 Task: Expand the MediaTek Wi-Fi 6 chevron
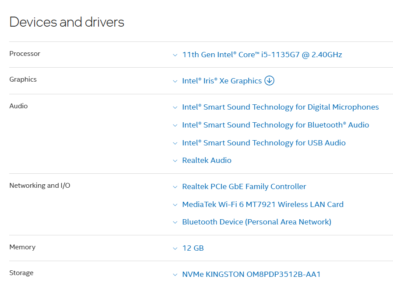(175, 205)
